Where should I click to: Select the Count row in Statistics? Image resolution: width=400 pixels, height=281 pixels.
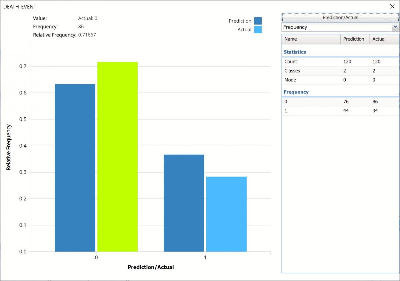pyautogui.click(x=340, y=62)
